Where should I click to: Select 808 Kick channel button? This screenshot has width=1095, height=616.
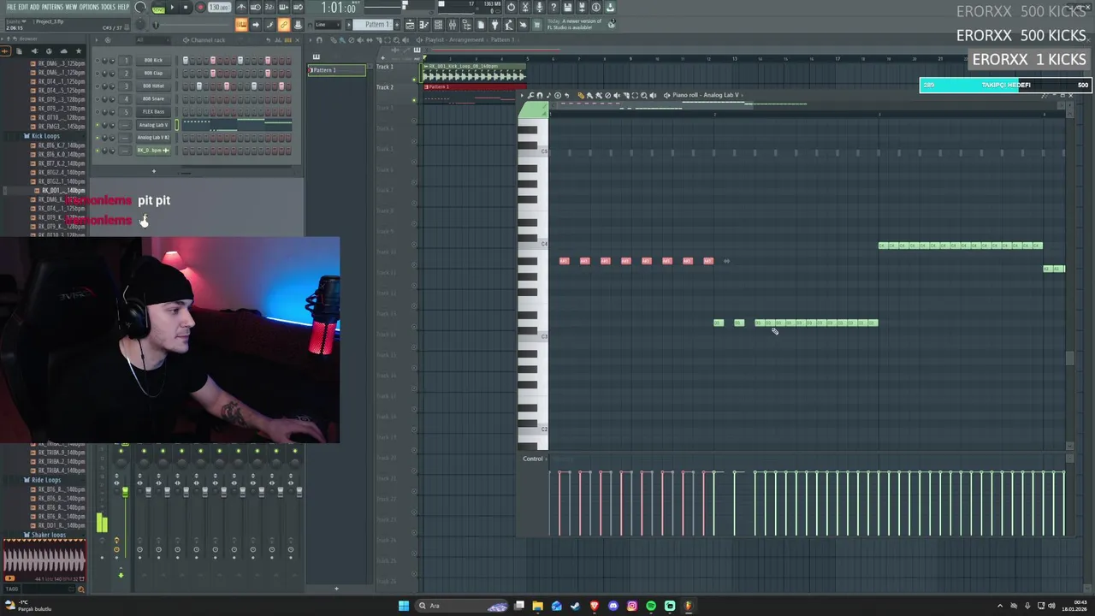pyautogui.click(x=153, y=61)
